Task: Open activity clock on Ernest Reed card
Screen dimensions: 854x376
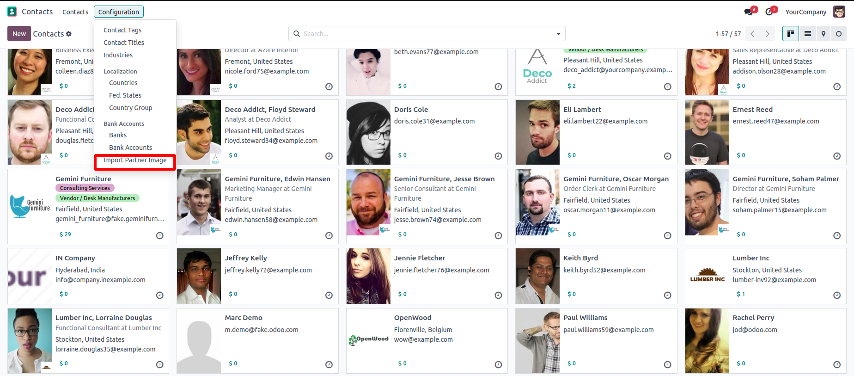Action: pos(837,156)
